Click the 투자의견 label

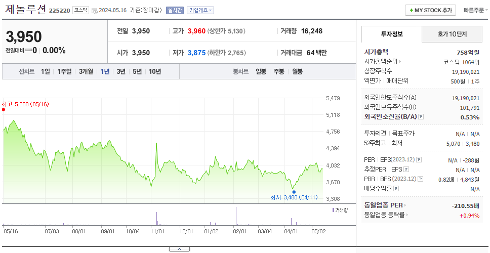pyautogui.click(x=375, y=134)
